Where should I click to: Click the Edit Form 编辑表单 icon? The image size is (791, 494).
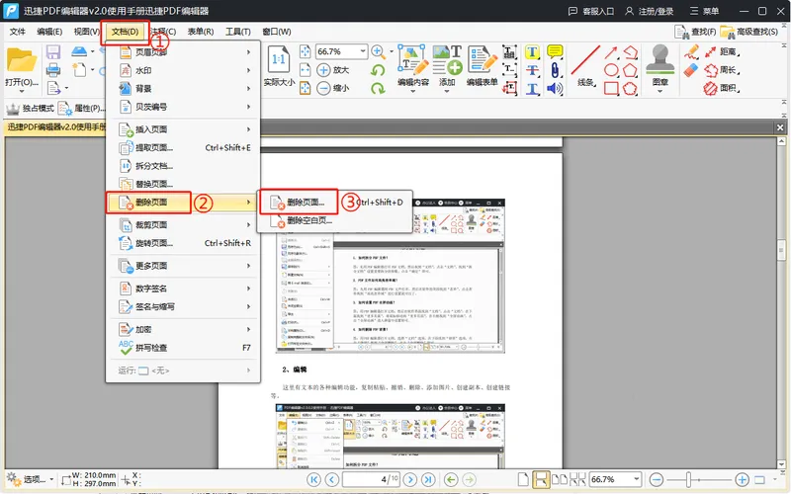(482, 60)
